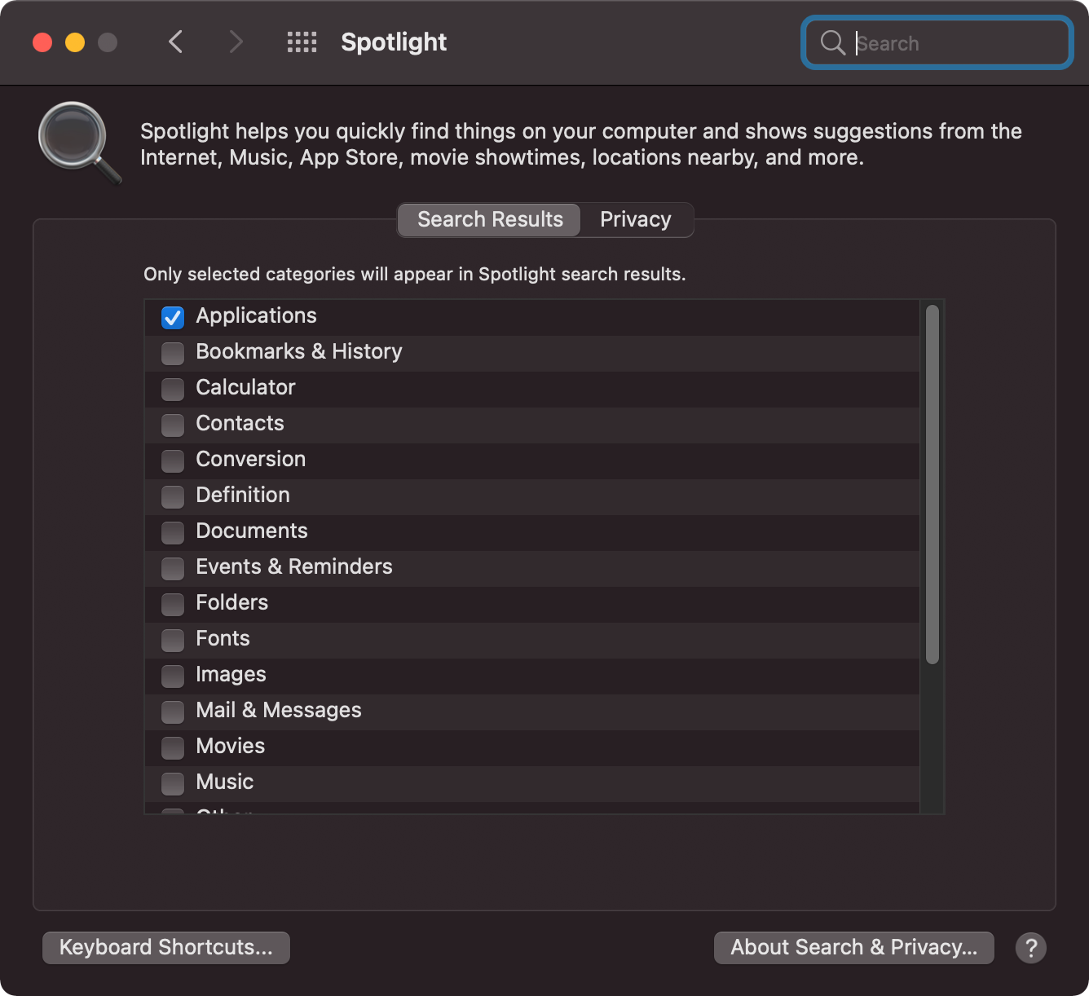Click the Spotlight window title
Viewport: 1089px width, 996px height.
[394, 42]
